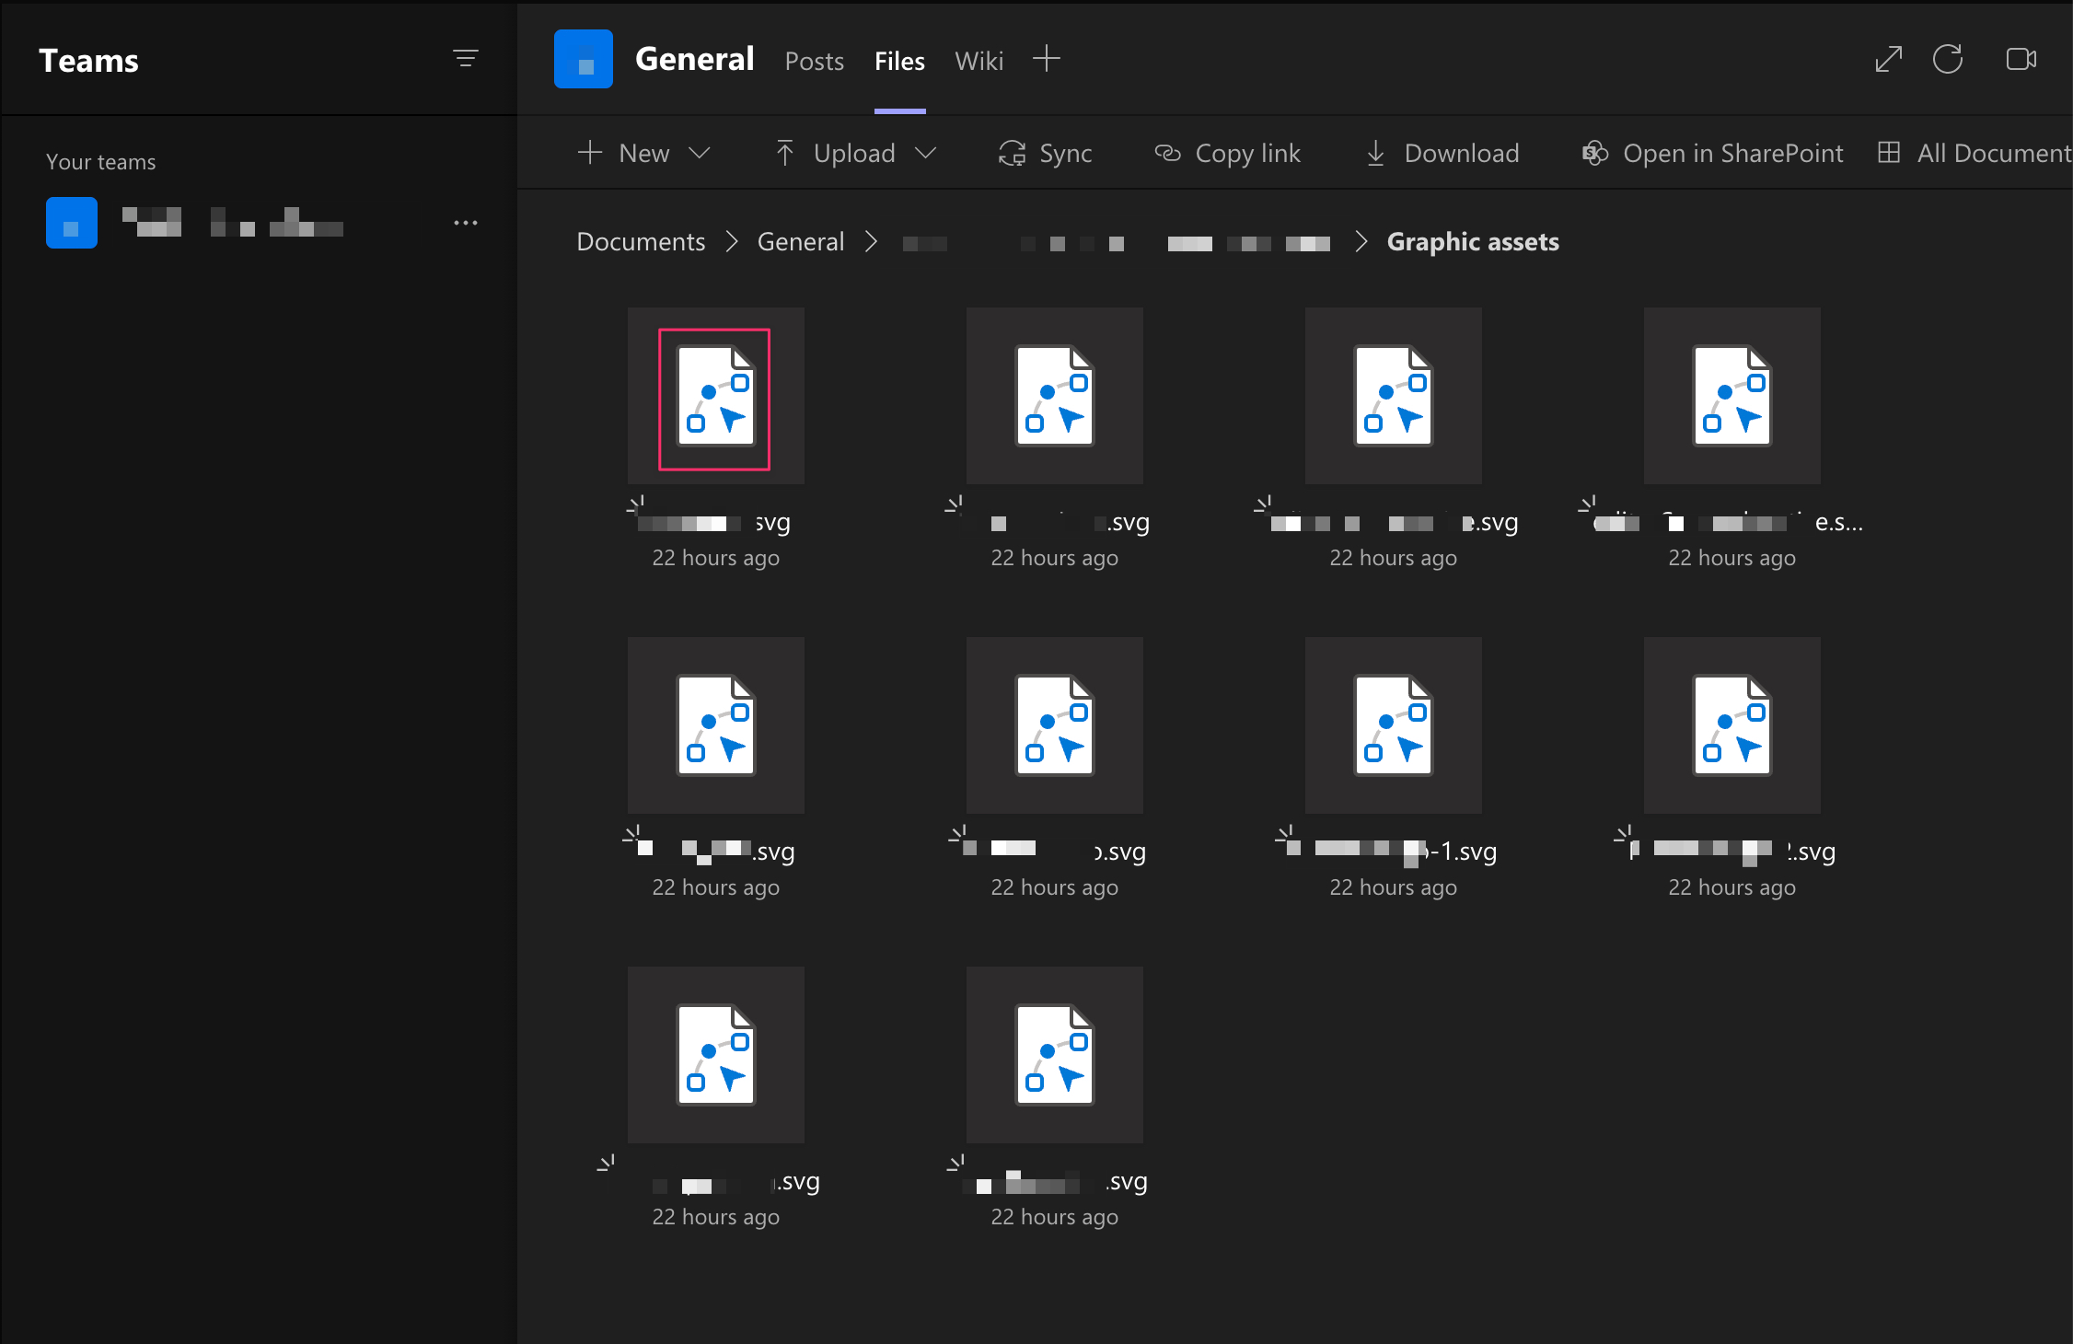Refresh the Files view
The width and height of the screenshot is (2073, 1344).
click(x=1950, y=58)
